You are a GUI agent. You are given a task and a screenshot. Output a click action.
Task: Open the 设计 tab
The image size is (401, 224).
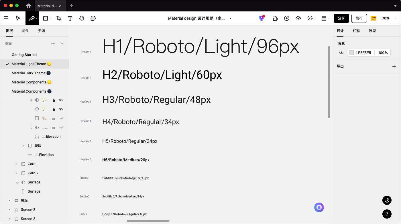click(340, 31)
